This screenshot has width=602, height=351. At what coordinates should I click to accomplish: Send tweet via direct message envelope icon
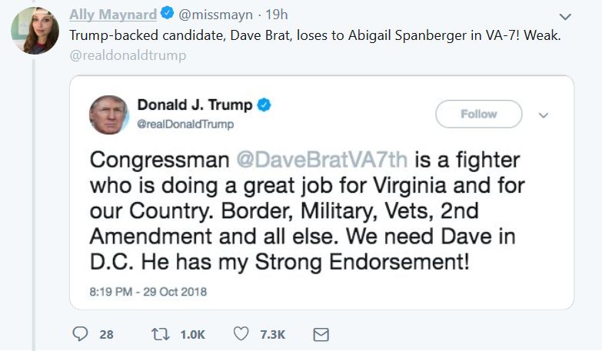[321, 334]
